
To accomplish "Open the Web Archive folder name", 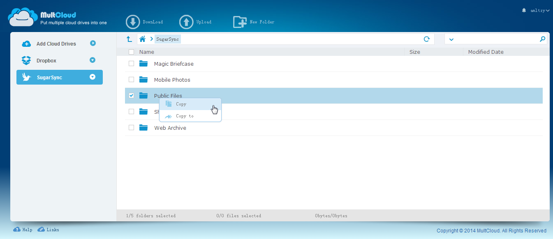I will 170,128.
